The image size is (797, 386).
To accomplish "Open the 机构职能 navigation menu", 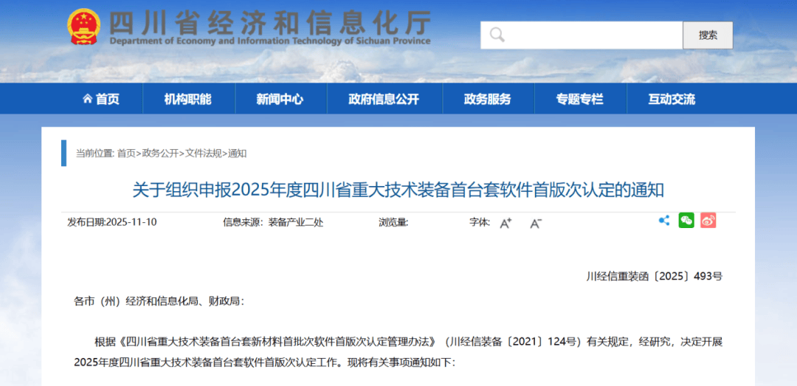I will click(187, 99).
